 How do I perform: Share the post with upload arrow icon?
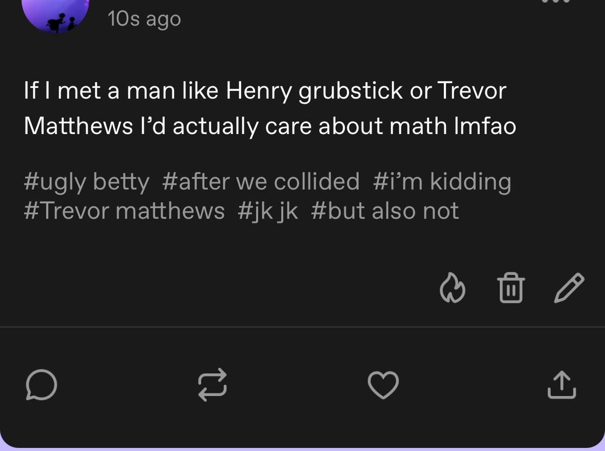coord(562,385)
